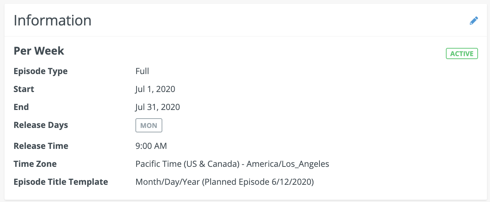Click the Month/Day/Year template value
Screen dimensions: 490x202
[x=224, y=182]
